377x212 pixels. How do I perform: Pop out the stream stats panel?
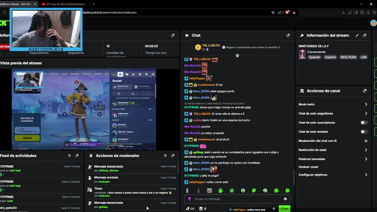click(x=173, y=35)
